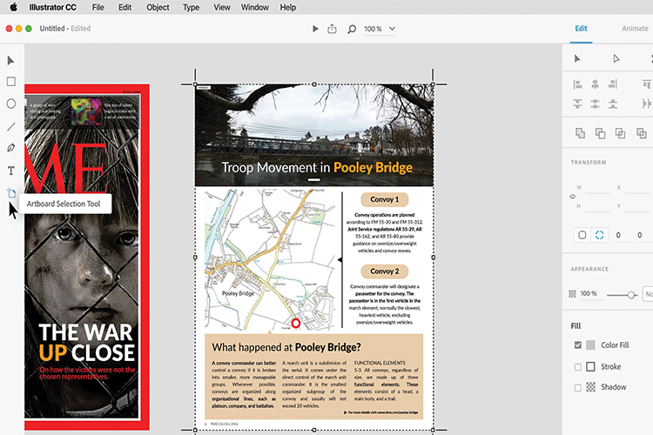Enable the Shadow checkbox
Image resolution: width=653 pixels, height=435 pixels.
[578, 387]
